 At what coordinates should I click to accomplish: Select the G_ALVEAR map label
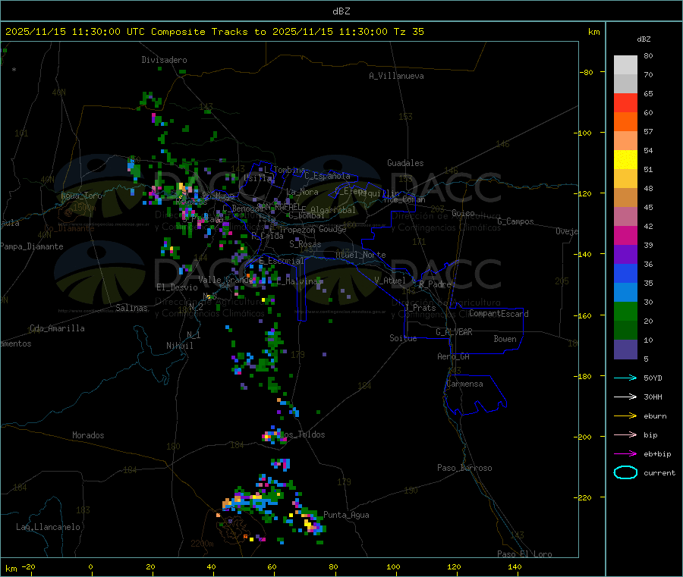coord(454,332)
